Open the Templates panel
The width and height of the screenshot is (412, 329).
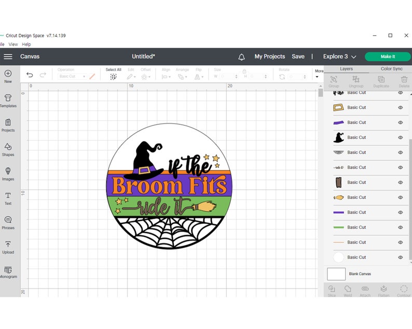(8, 98)
